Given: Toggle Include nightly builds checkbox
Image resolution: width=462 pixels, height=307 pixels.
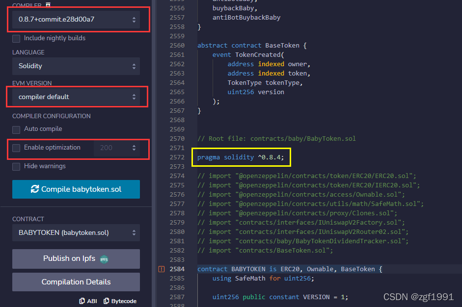Looking at the screenshot, I should tap(16, 39).
